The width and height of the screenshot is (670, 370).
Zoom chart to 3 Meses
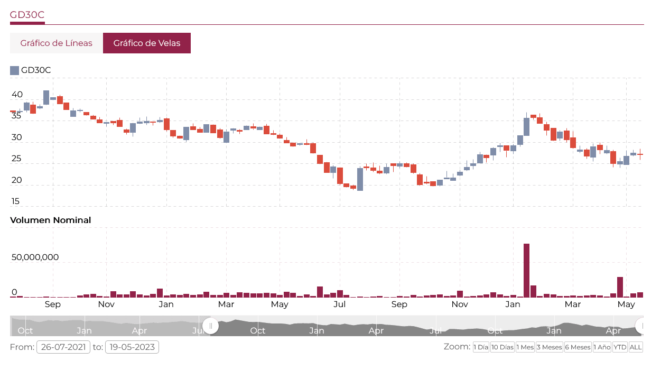point(549,347)
